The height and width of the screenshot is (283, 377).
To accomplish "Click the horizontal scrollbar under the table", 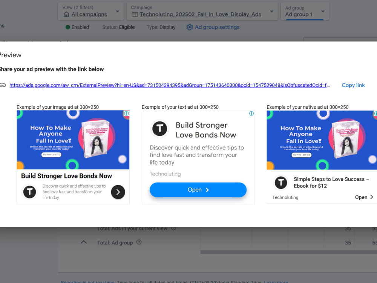I will [288, 252].
